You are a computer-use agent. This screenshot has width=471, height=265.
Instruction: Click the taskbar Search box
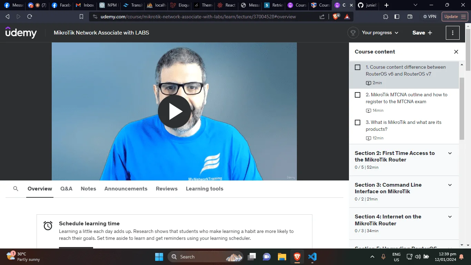pos(206,257)
